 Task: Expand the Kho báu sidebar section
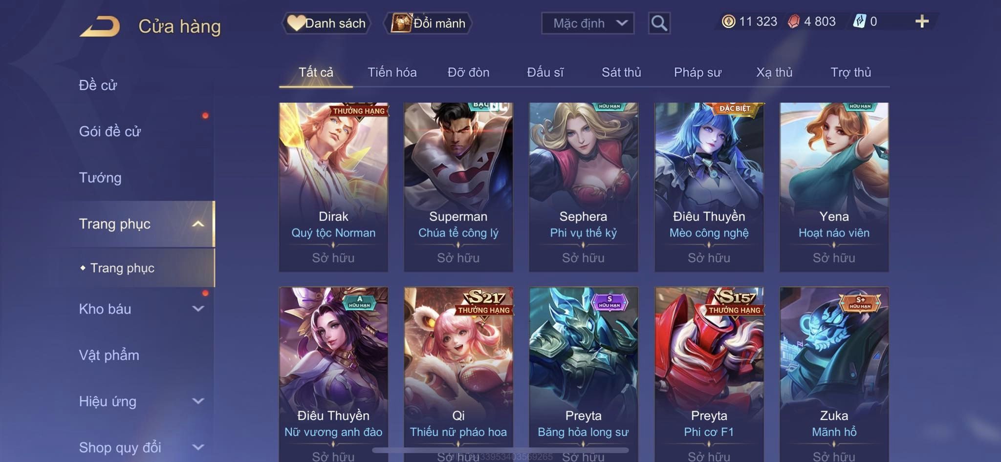[198, 309]
